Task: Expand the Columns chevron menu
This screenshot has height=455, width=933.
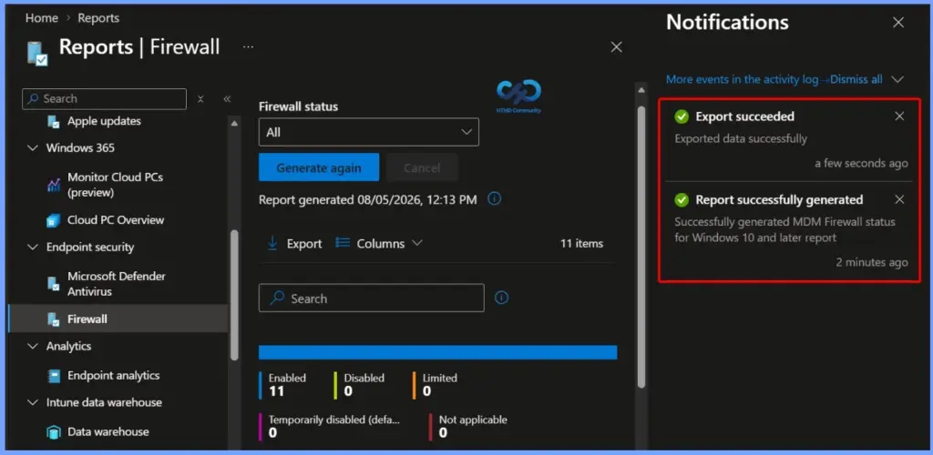Action: tap(417, 243)
